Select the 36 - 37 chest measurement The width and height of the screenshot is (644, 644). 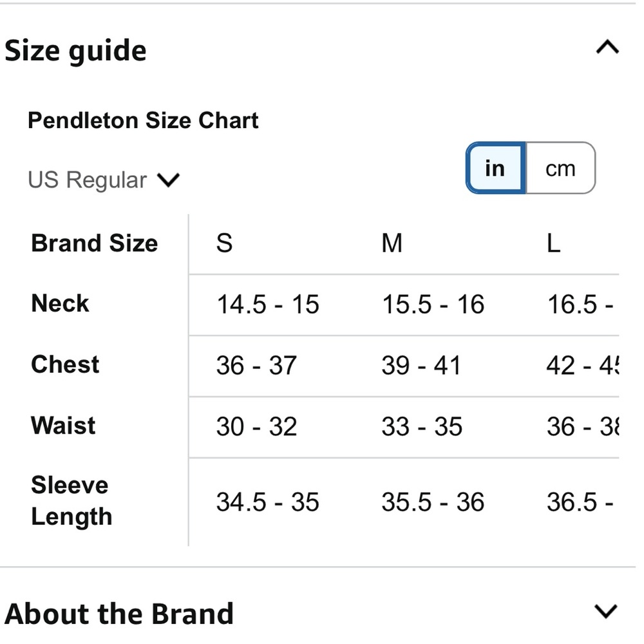(x=256, y=365)
